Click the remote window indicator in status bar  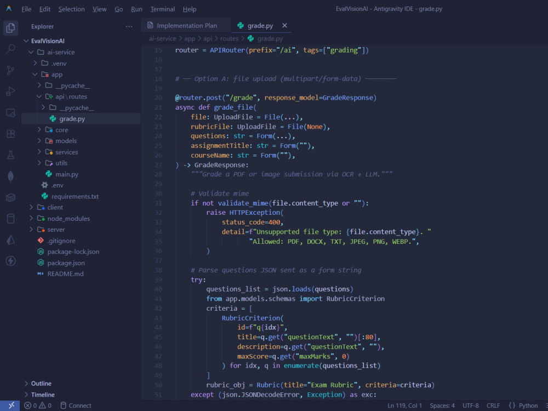point(10,406)
